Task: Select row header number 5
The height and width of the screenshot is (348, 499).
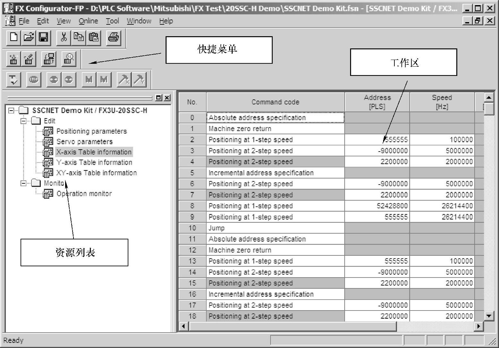Action: [x=192, y=173]
